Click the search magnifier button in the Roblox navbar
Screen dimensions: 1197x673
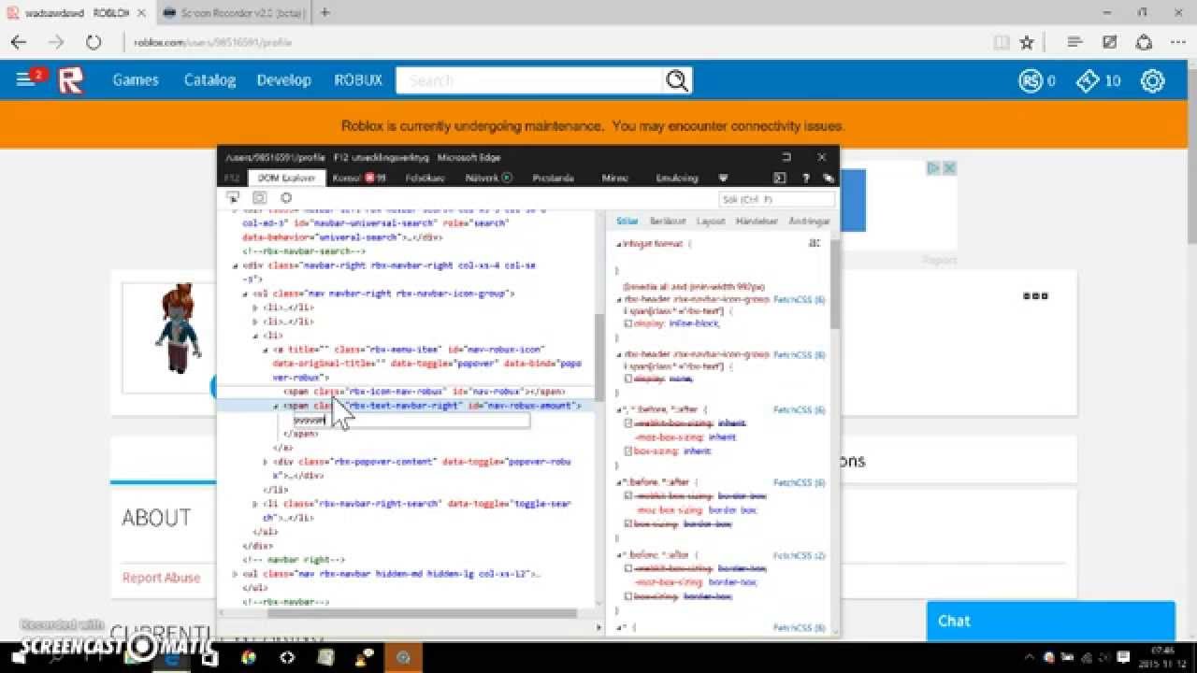click(677, 80)
